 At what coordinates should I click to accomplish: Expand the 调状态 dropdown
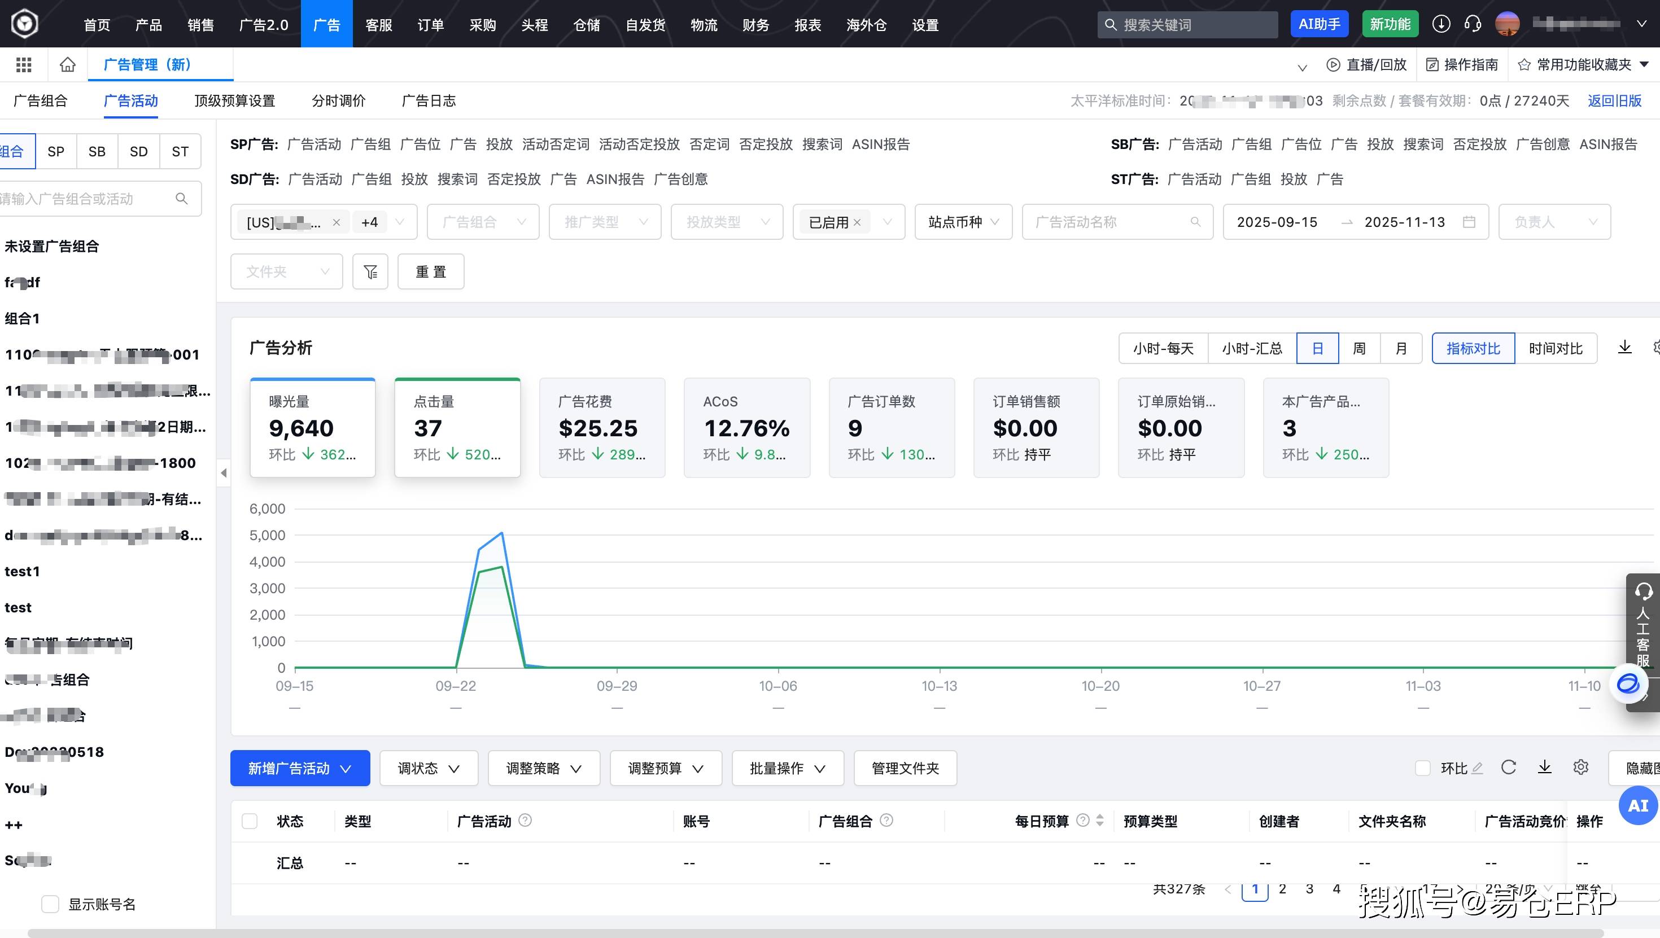pyautogui.click(x=429, y=768)
